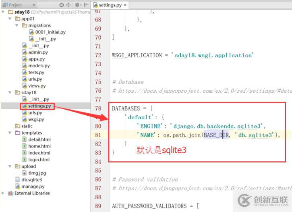Expand the External Libraries node
Screen dimensions: 292x212
tap(3, 193)
